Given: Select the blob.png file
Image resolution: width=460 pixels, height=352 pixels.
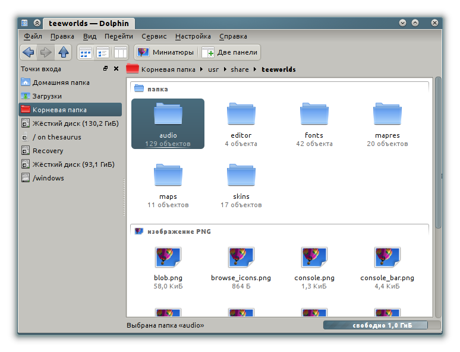Looking at the screenshot, I should coord(168,267).
